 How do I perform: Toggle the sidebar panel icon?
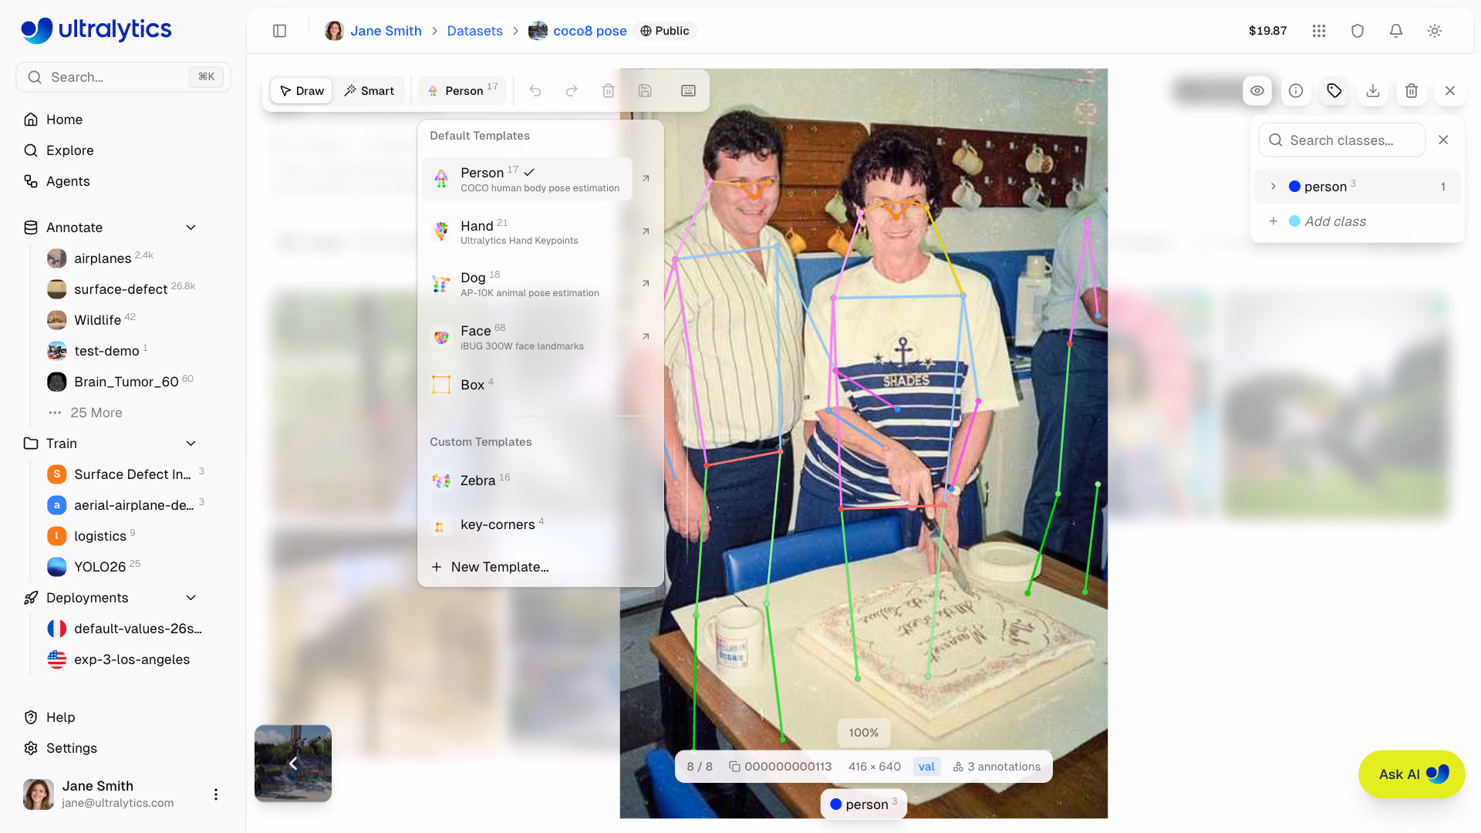(280, 31)
